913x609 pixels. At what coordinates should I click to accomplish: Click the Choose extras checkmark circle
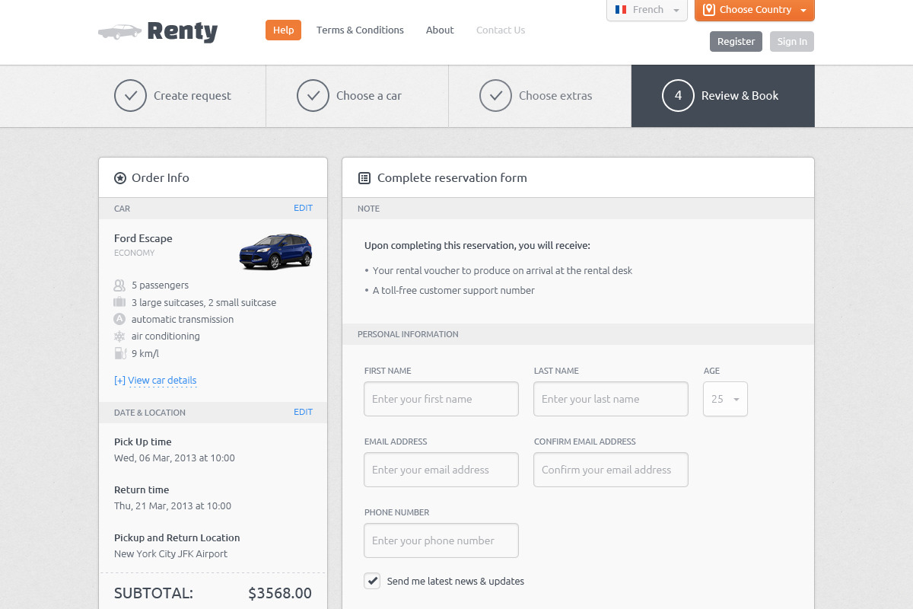coord(495,96)
